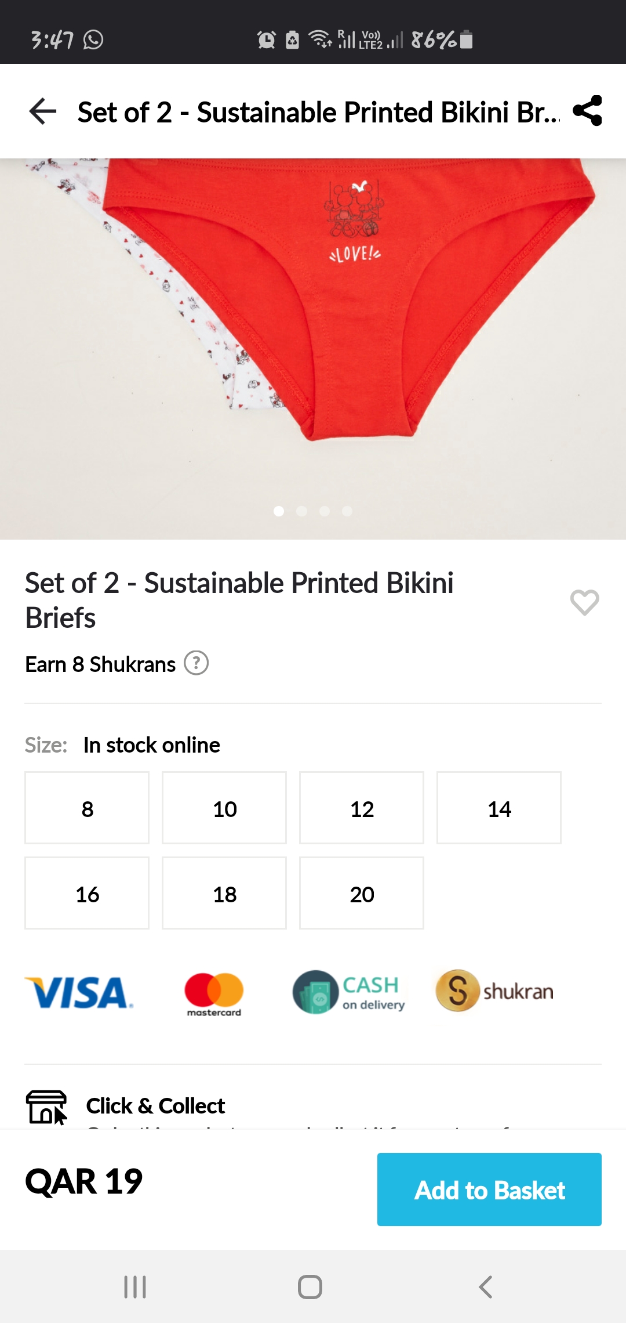626x1323 pixels.
Task: Tap the Click & Collect store icon
Action: coord(46,1107)
